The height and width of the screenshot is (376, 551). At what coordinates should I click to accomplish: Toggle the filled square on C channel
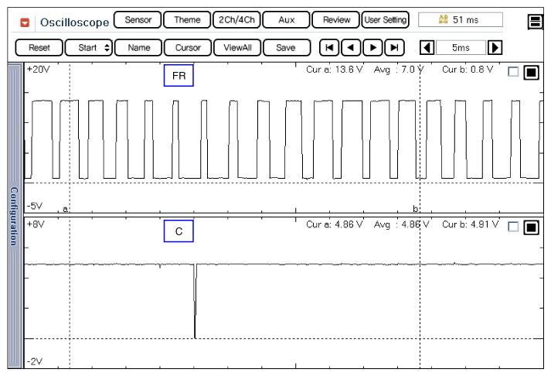click(531, 227)
